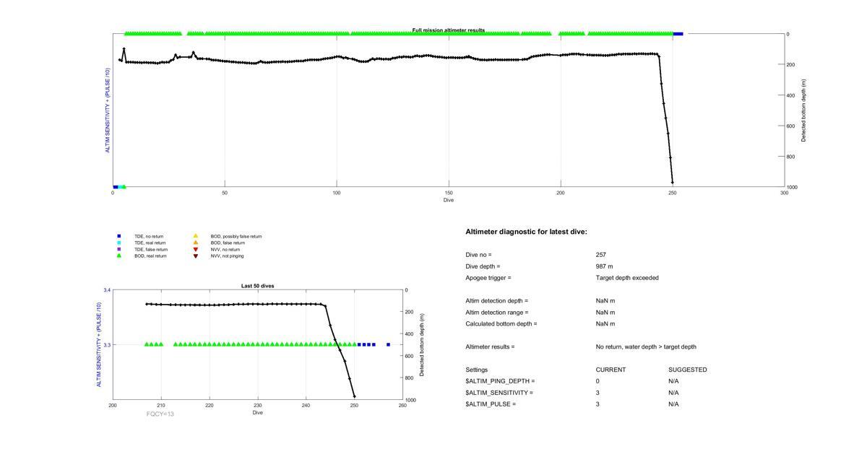Click the "Full mission altimeter results" plot title
Screen dimensions: 867x449
[449, 30]
